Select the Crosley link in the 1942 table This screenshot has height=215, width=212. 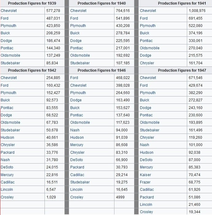click(7, 197)
